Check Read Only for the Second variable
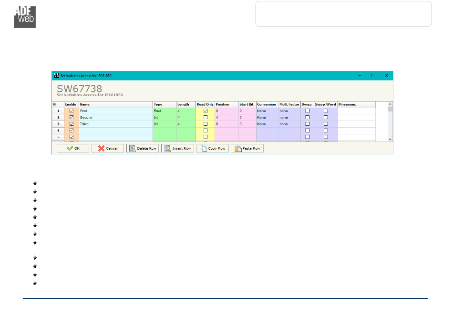The width and height of the screenshot is (453, 314). pos(206,118)
